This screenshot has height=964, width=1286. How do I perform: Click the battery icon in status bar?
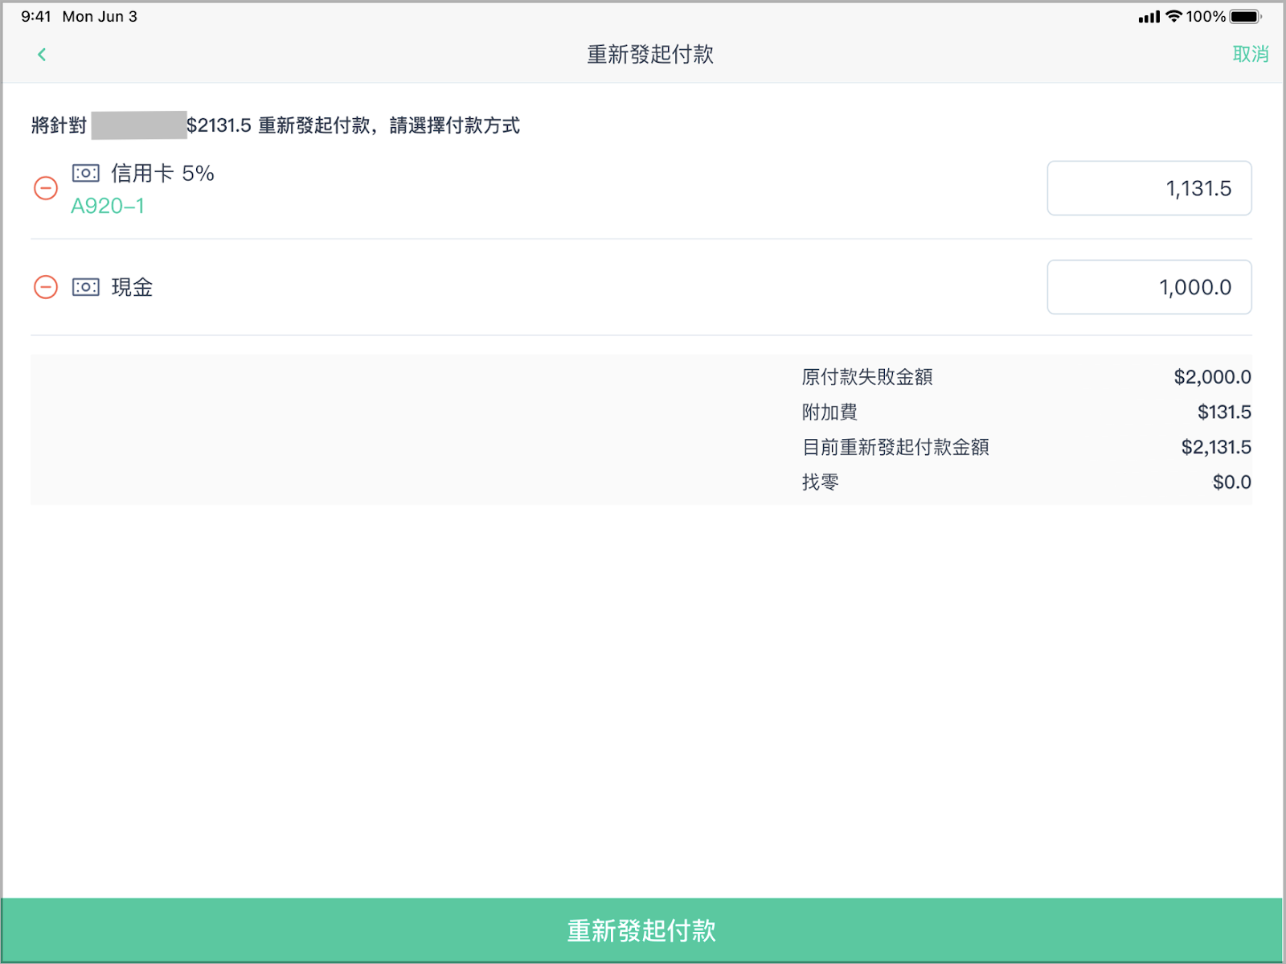click(x=1245, y=17)
